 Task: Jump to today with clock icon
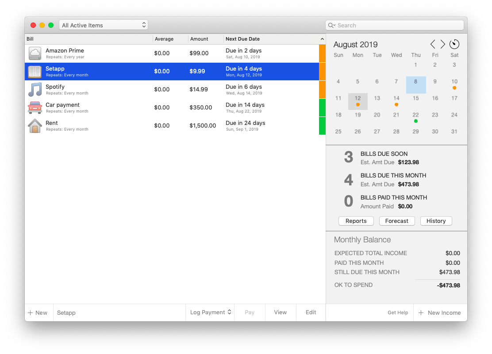pyautogui.click(x=454, y=44)
